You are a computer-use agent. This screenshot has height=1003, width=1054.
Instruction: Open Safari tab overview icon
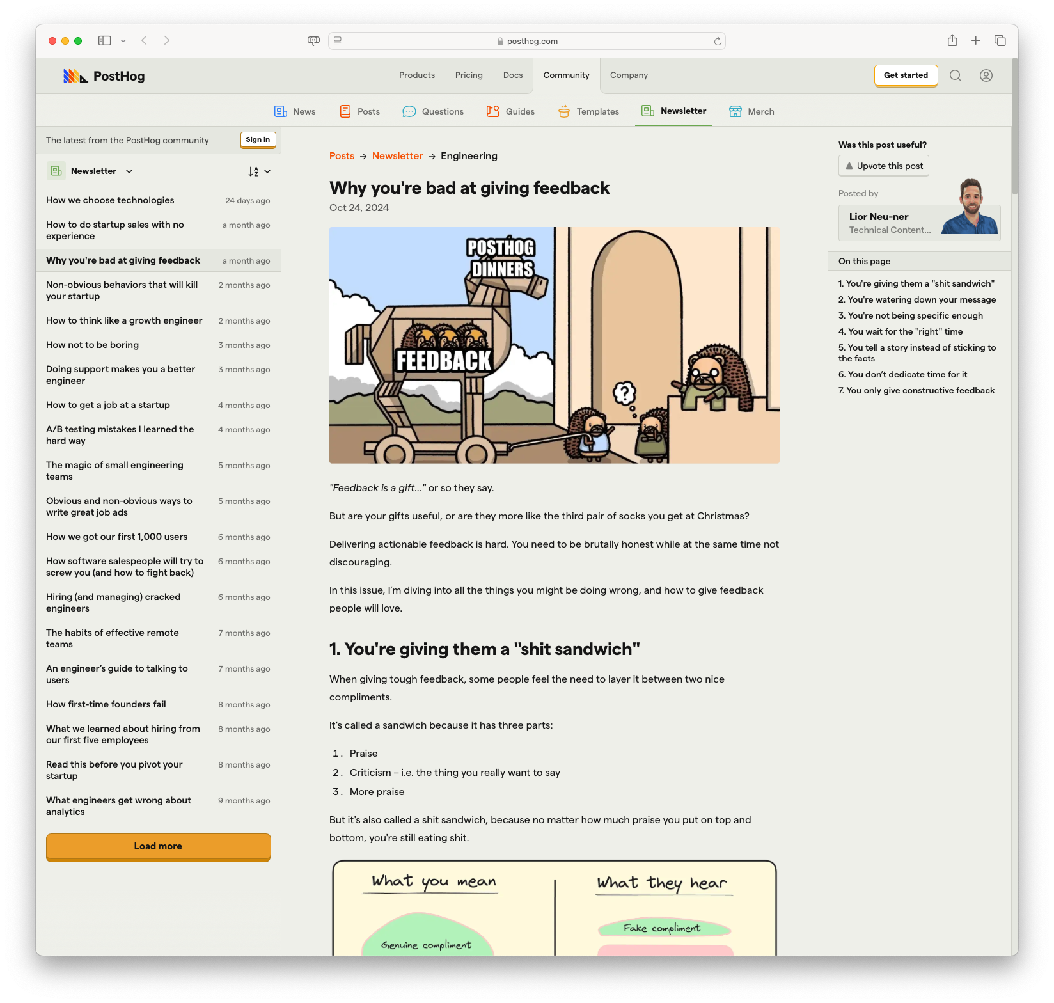[x=1000, y=41]
